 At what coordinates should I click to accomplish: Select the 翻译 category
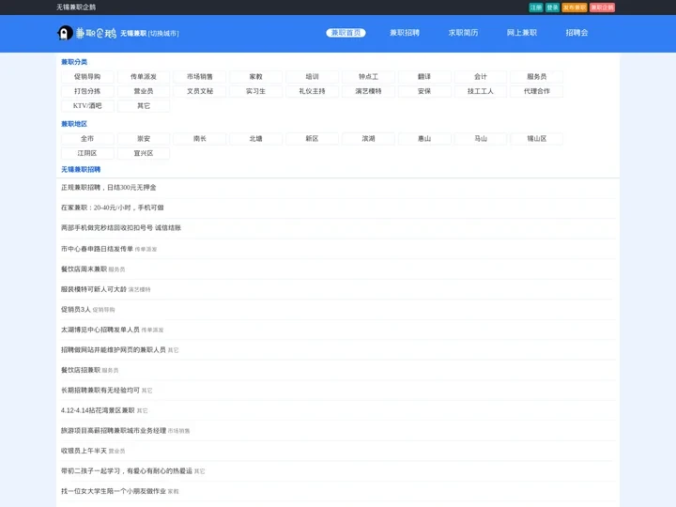point(424,77)
